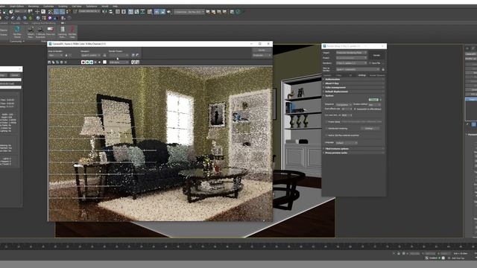Open Render Preset dropdown in frame window
Screen dimensions: 477x268
pos(119,55)
